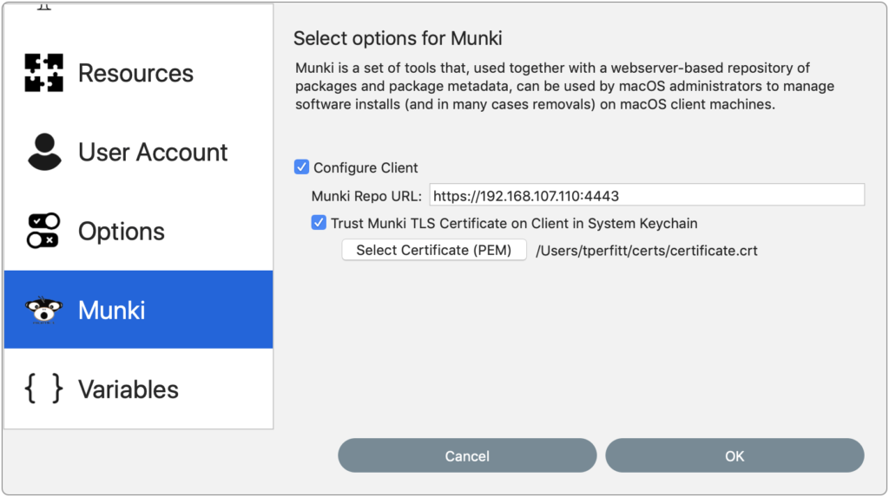The image size is (889, 497).
Task: Uncheck the Configure Client checkbox
Action: click(x=301, y=167)
